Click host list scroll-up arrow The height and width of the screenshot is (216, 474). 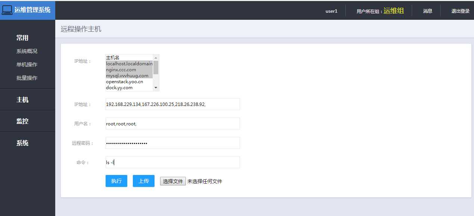coord(156,58)
